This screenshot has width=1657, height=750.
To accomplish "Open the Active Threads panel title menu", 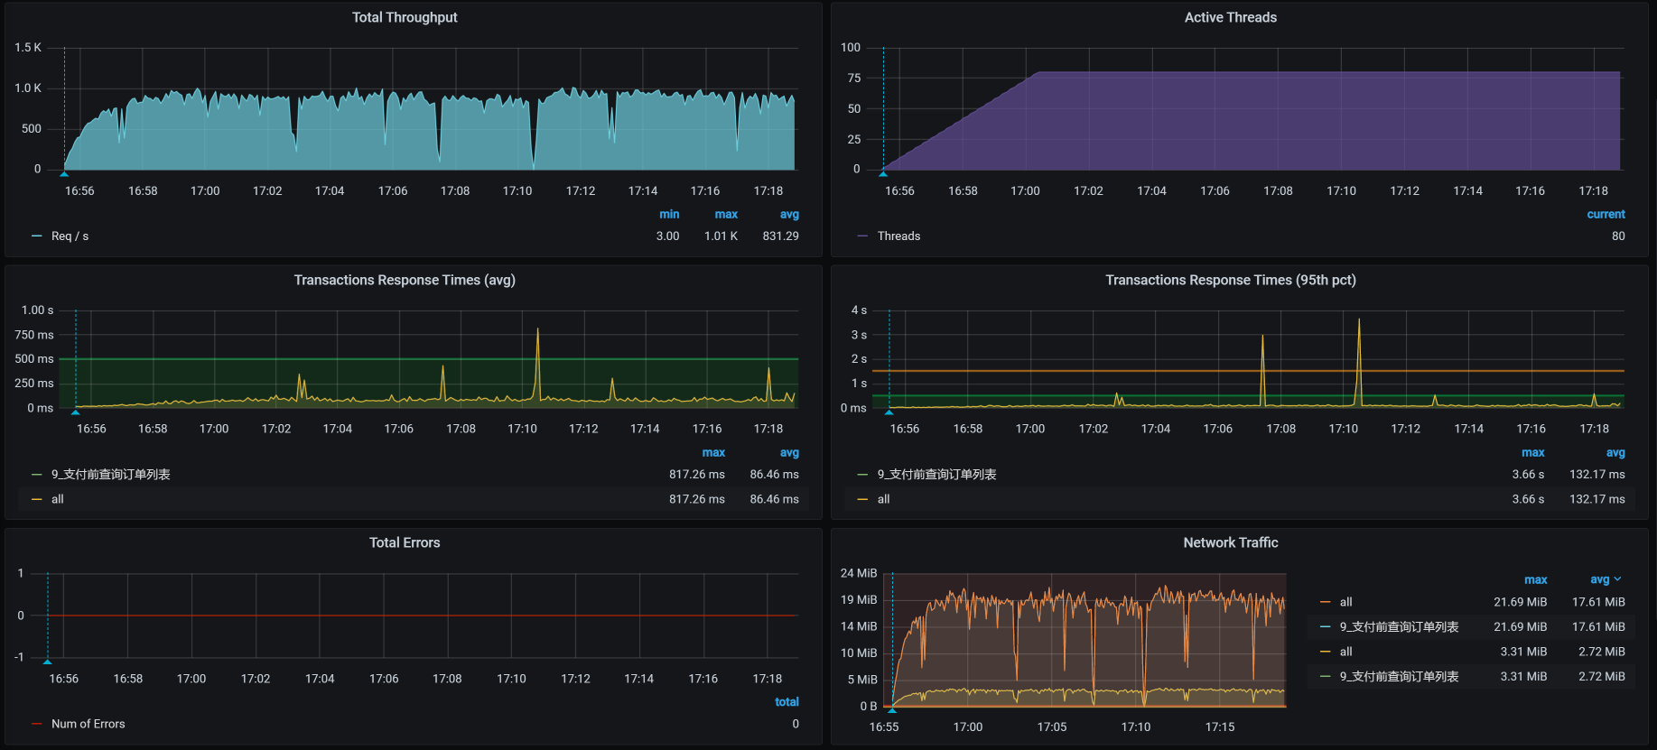I will (1230, 17).
